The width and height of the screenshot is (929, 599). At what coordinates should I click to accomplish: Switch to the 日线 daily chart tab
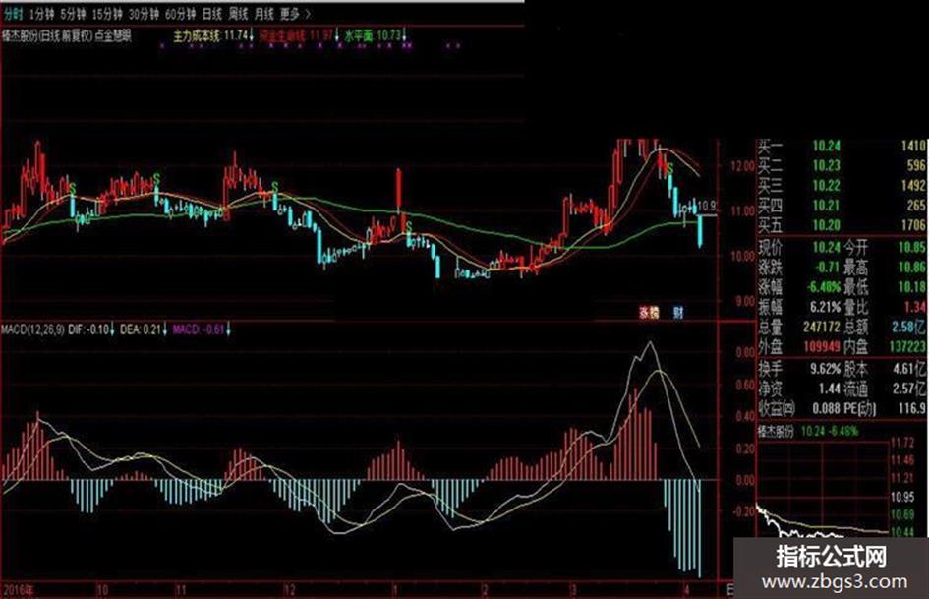point(212,13)
